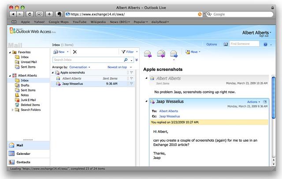Open the Actions dropdown

(x=253, y=102)
